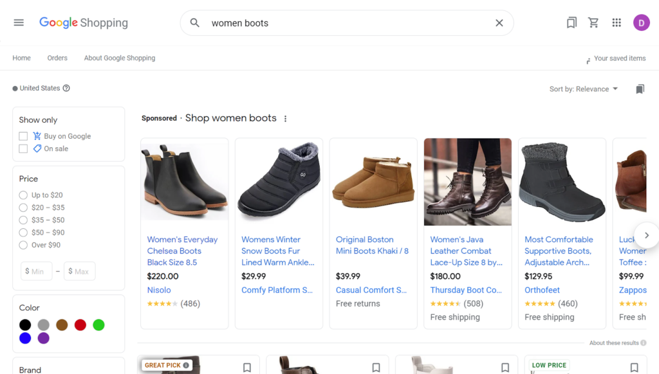Select the $50 – $90 price option
The image size is (659, 374).
coord(23,233)
